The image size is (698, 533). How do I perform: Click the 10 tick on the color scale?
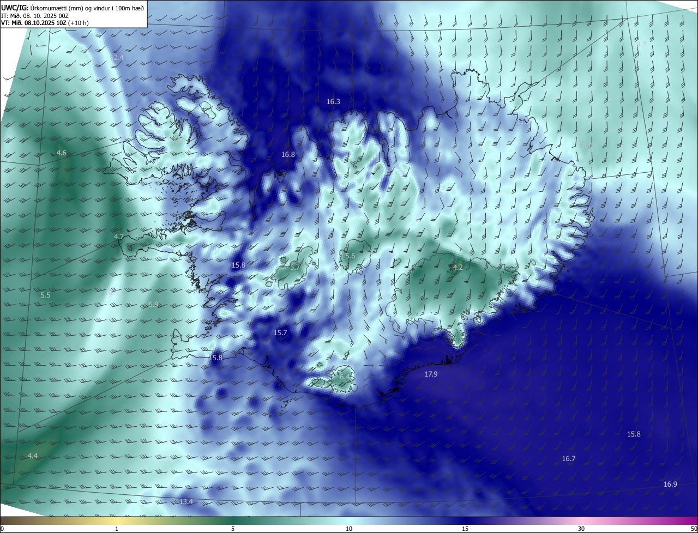click(x=349, y=529)
